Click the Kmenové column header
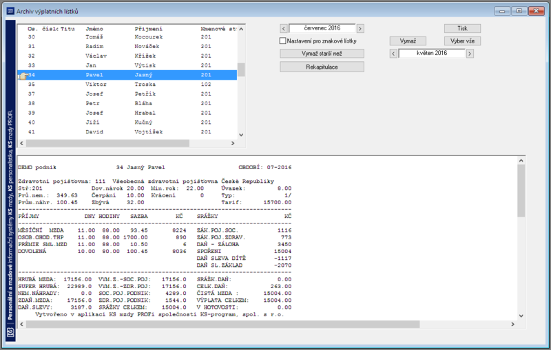 tap(218, 29)
